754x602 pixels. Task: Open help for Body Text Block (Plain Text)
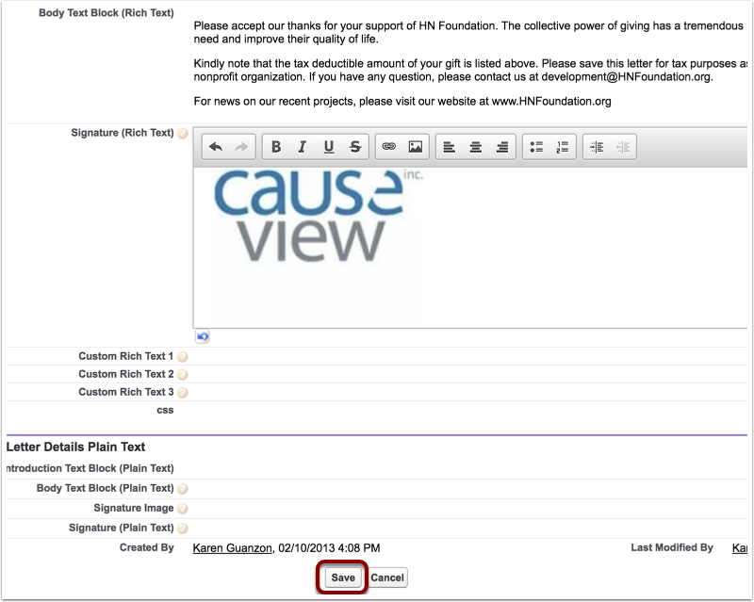[182, 489]
